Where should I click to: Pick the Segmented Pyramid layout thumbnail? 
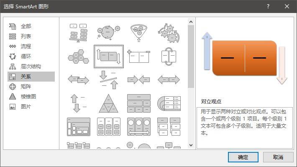[x=108, y=103]
